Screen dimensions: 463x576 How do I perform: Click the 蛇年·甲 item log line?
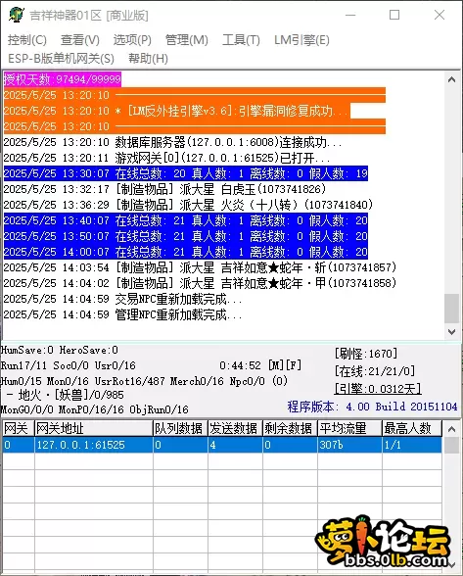200,283
